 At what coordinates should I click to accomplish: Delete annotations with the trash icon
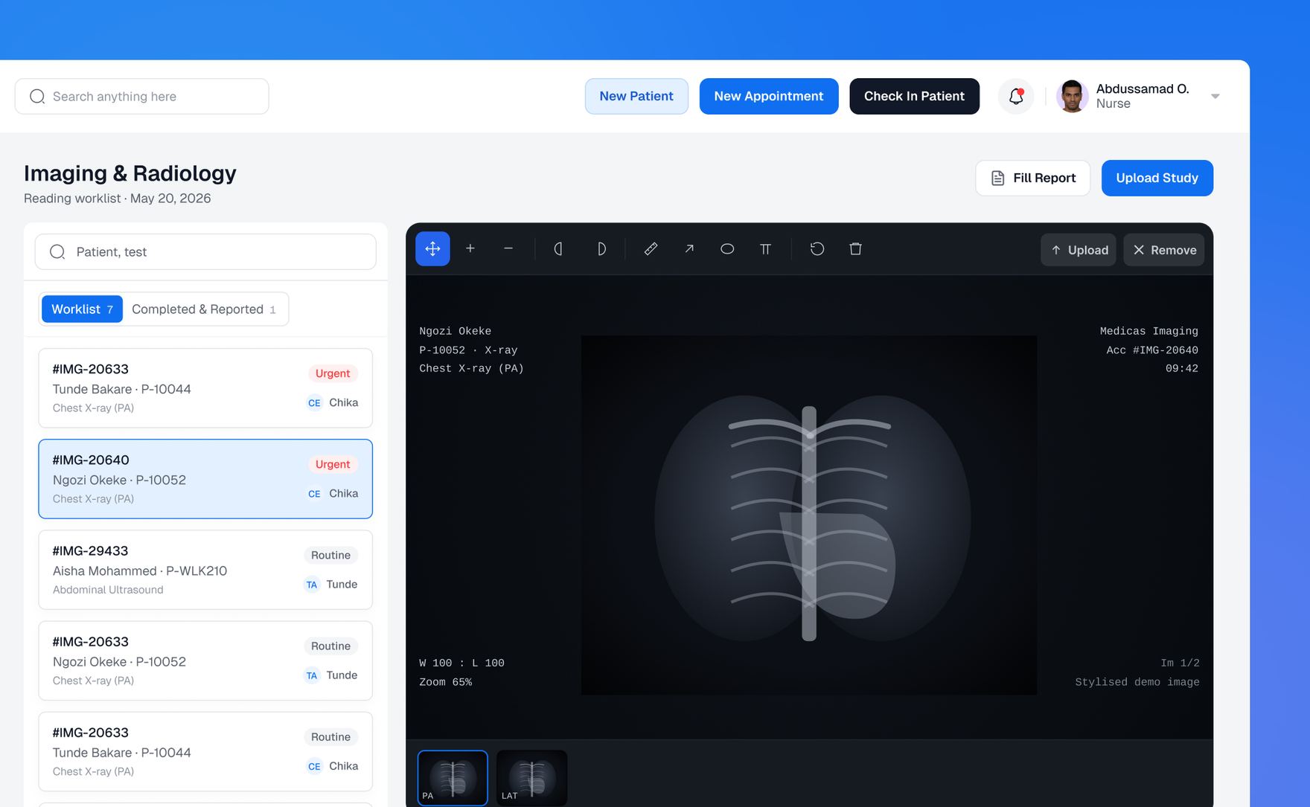click(856, 249)
